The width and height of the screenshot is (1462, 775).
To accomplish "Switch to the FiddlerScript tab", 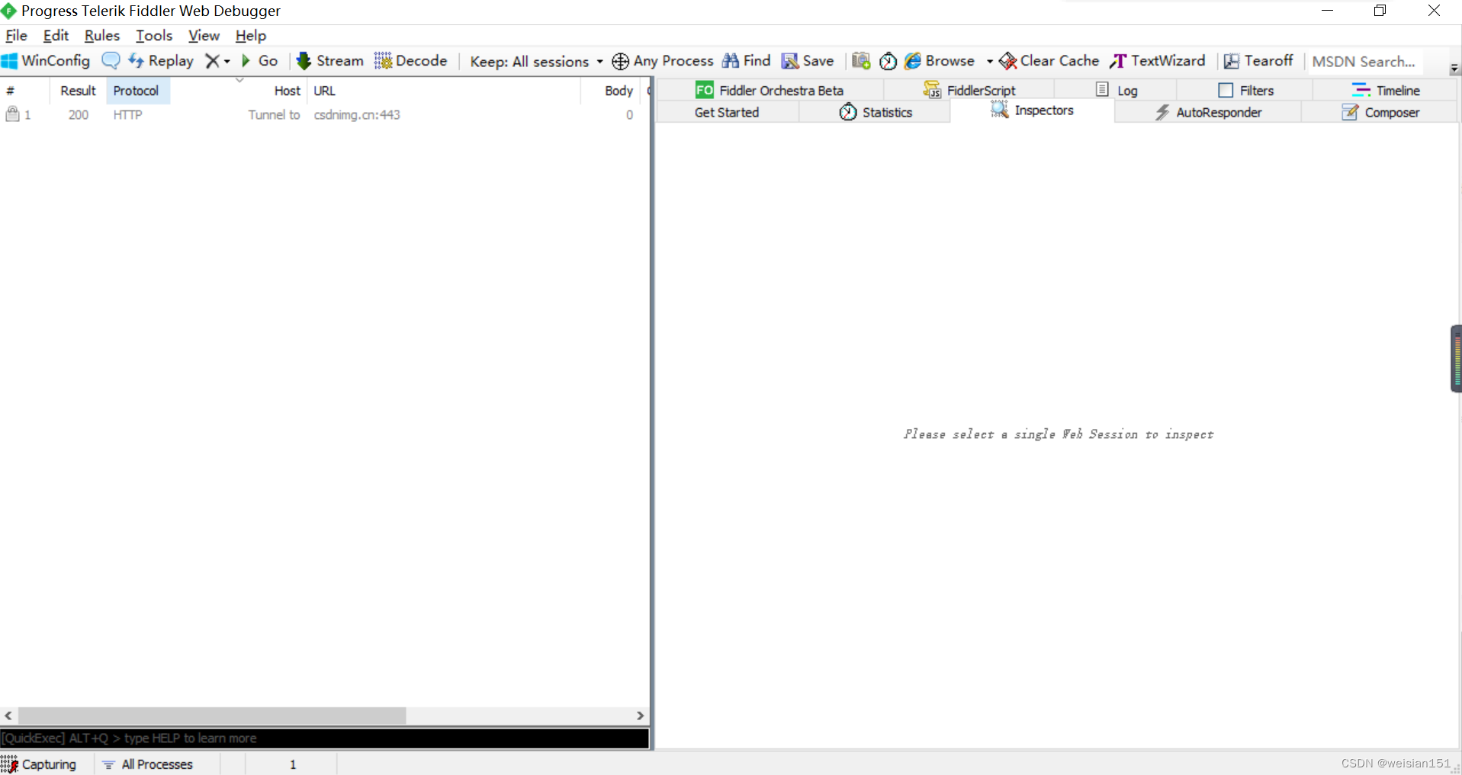I will 969,91.
